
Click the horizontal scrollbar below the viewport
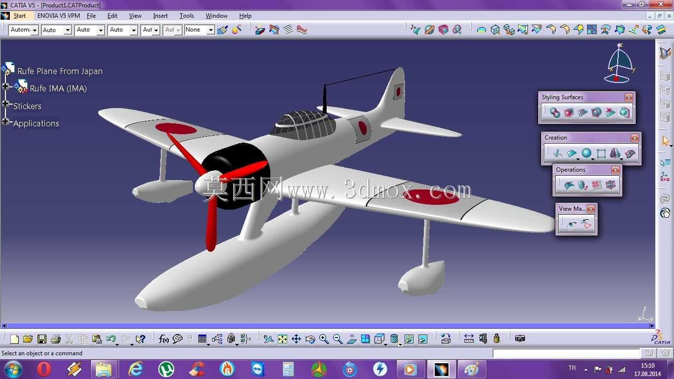(x=327, y=326)
